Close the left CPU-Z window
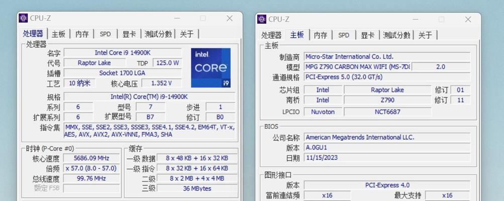504x201 pixels. (x=230, y=19)
